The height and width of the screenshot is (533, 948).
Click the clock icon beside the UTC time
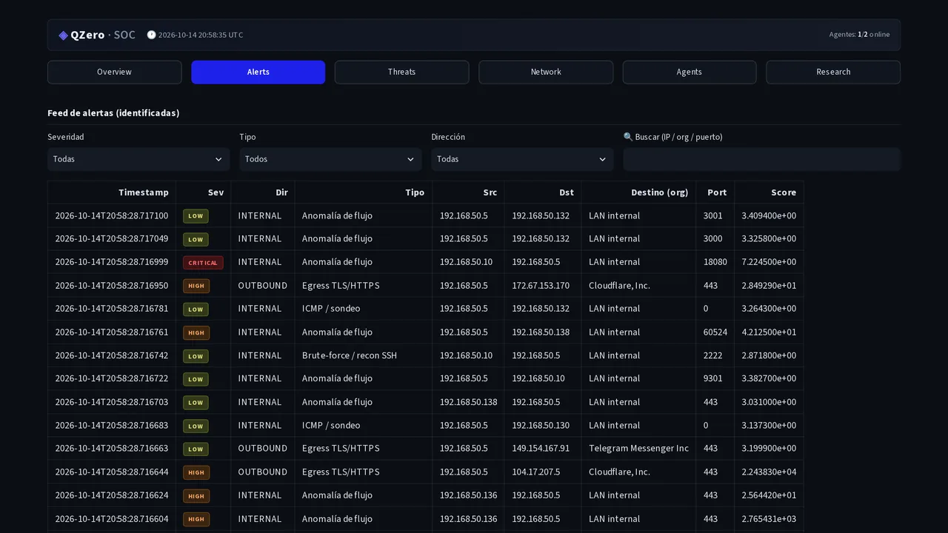click(x=151, y=35)
